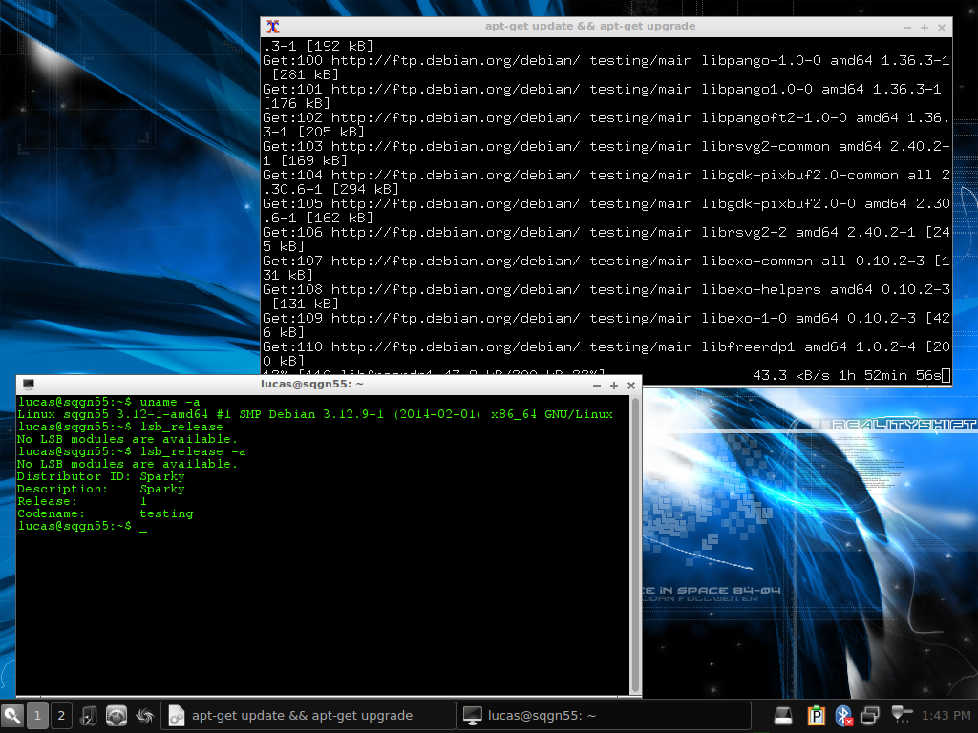978x733 pixels.
Task: Maximize the lucas@sqgn55 terminal window
Action: [x=614, y=386]
